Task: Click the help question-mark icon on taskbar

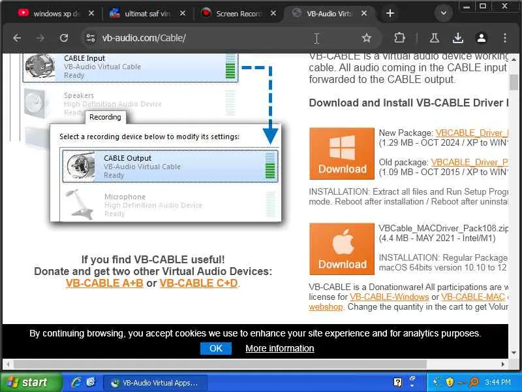Action: coord(397,382)
